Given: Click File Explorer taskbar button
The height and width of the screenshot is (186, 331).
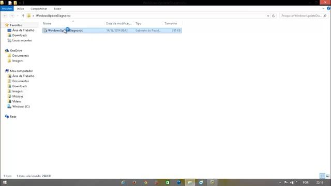Looking at the screenshot, I should (190, 182).
